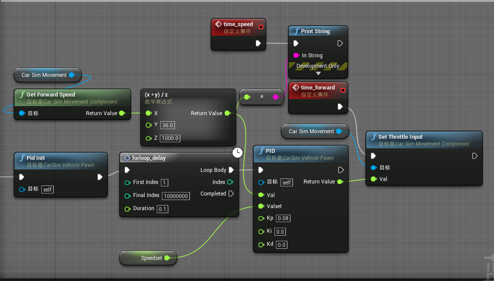Click the PID node execution input pin
The image size is (494, 281).
pyautogui.click(x=260, y=170)
